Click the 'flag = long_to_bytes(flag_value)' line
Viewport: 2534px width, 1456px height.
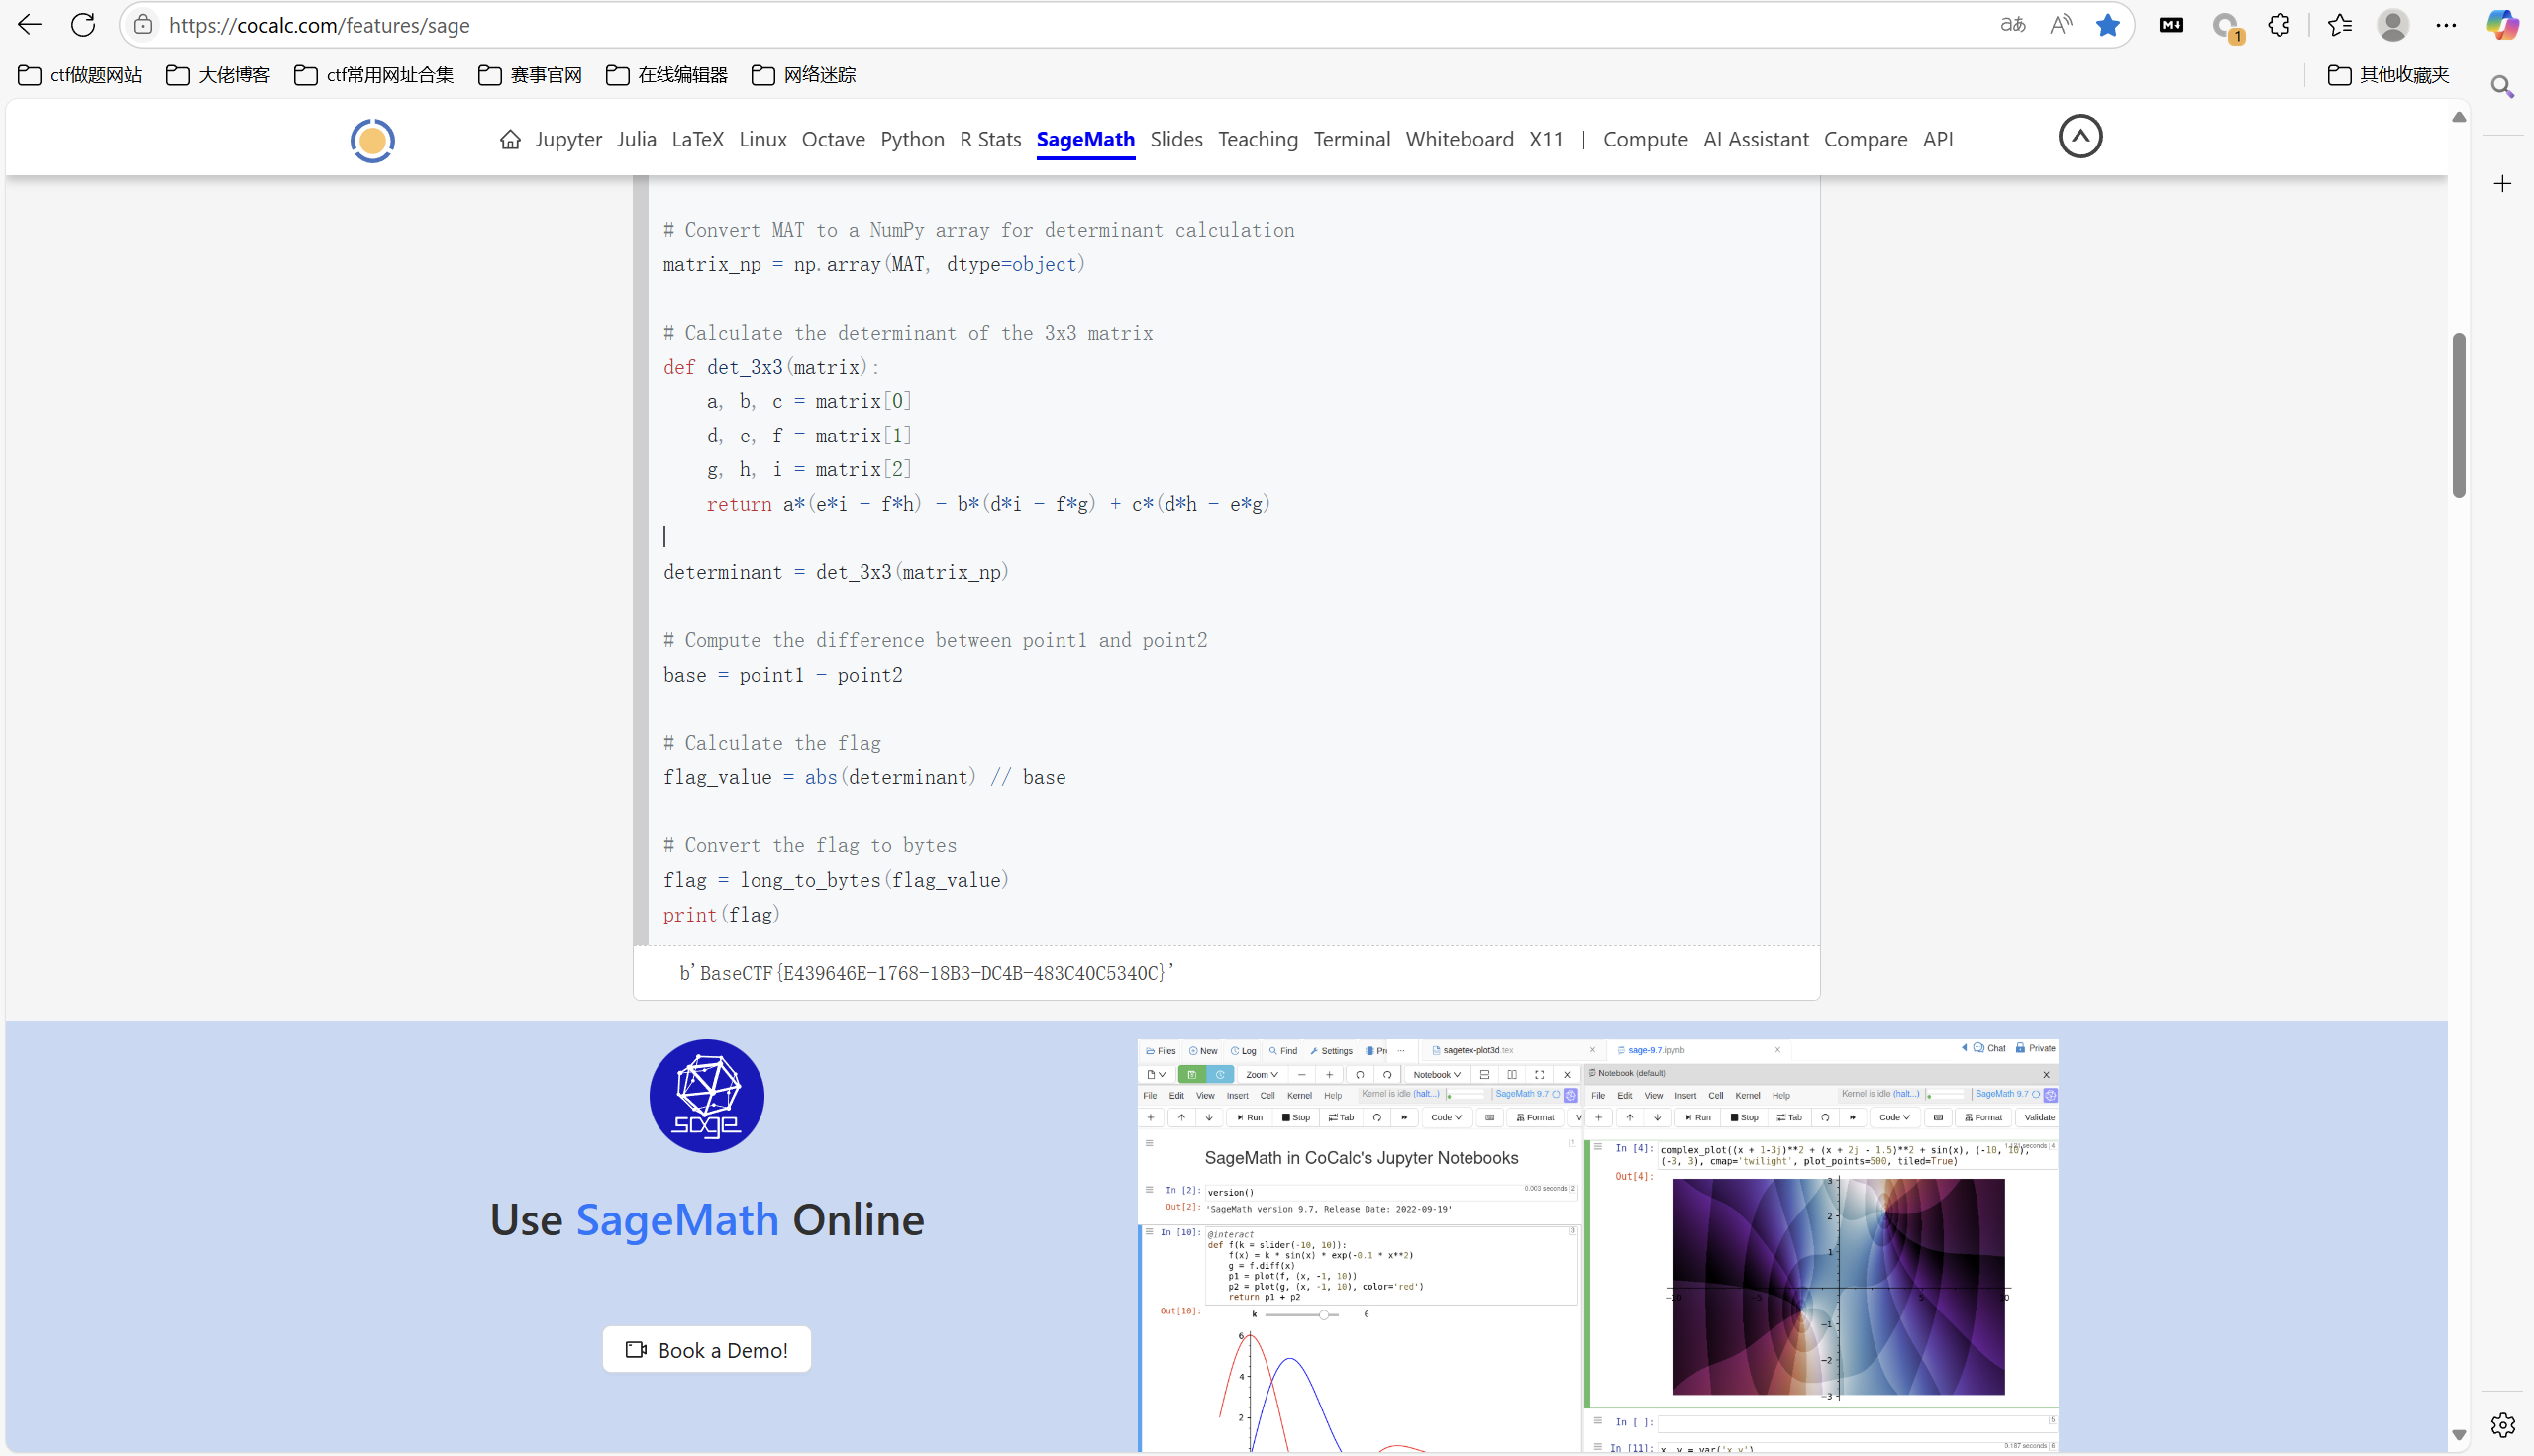pyautogui.click(x=837, y=880)
